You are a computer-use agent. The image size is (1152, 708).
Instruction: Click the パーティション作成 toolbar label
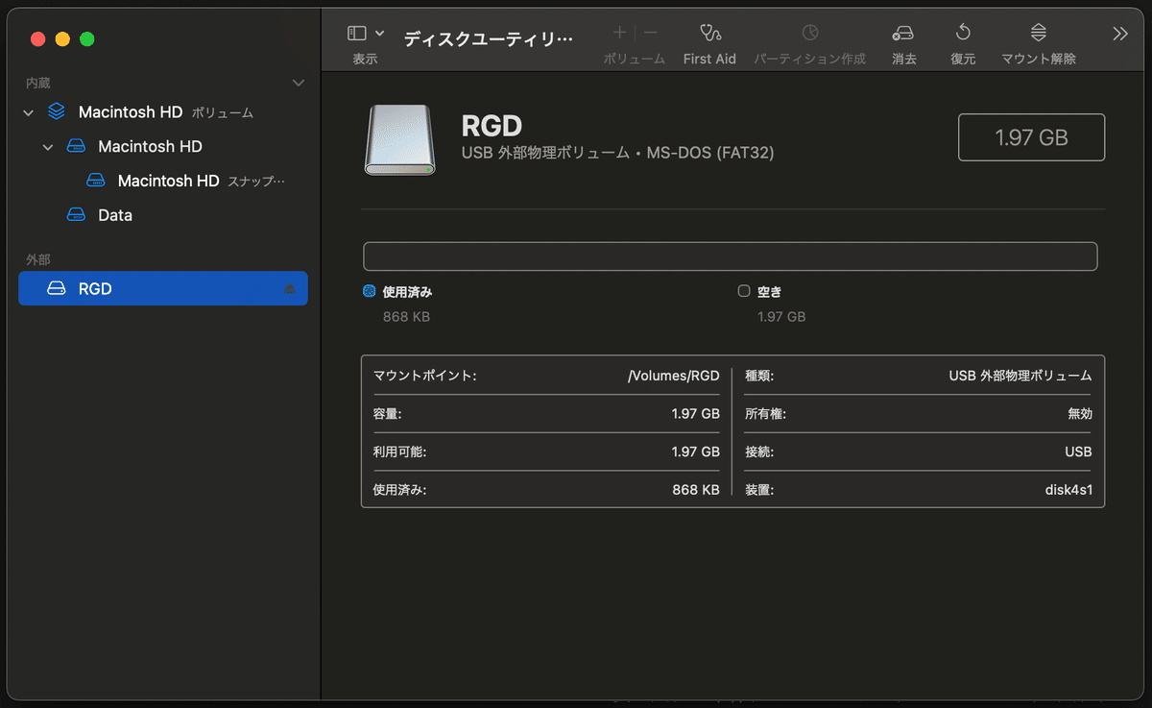click(810, 60)
